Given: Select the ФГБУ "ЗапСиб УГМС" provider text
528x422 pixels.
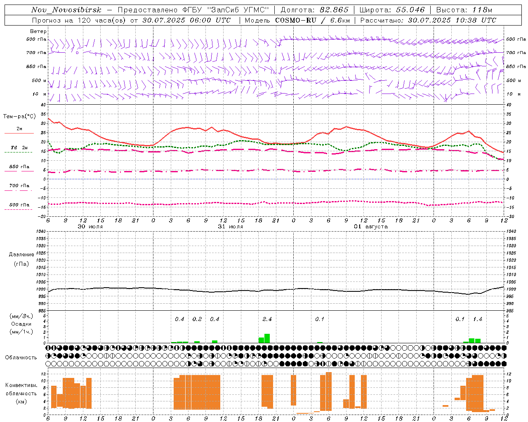Looking at the screenshot, I should (x=225, y=10).
